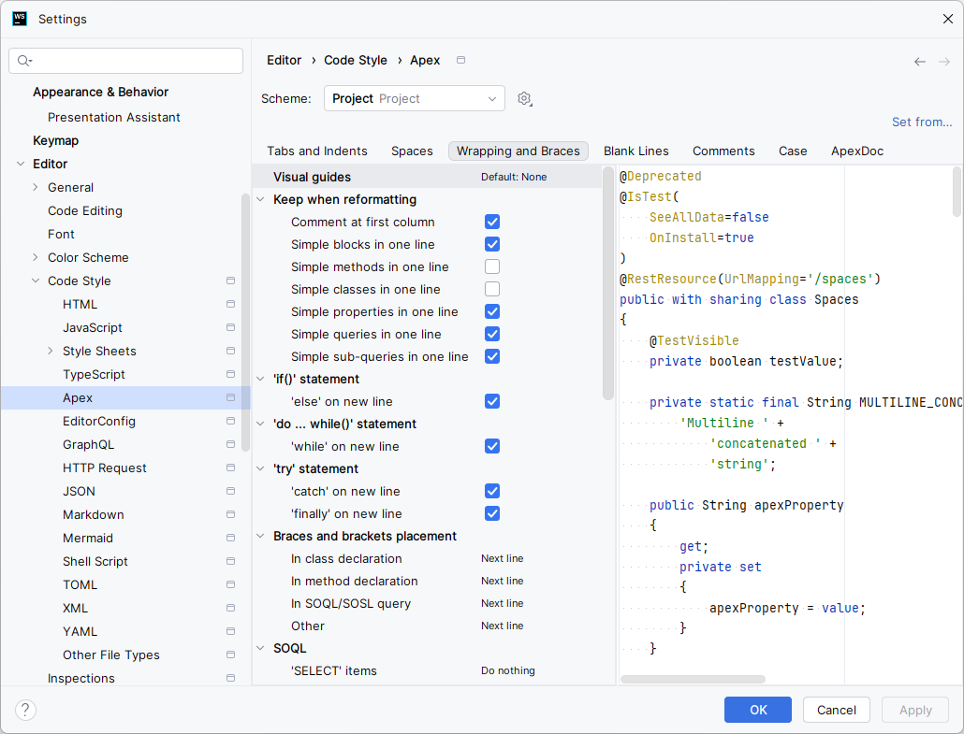Click project icon beside Style Sheets row
The height and width of the screenshot is (734, 964).
tap(230, 351)
